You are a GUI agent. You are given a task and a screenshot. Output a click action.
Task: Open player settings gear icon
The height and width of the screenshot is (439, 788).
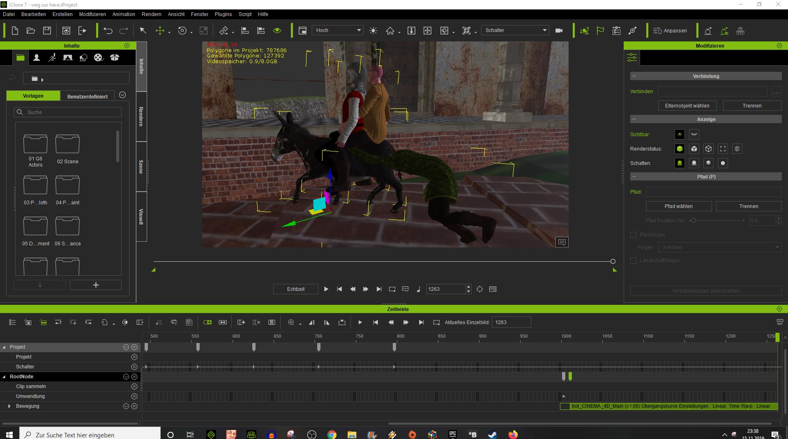(x=479, y=289)
